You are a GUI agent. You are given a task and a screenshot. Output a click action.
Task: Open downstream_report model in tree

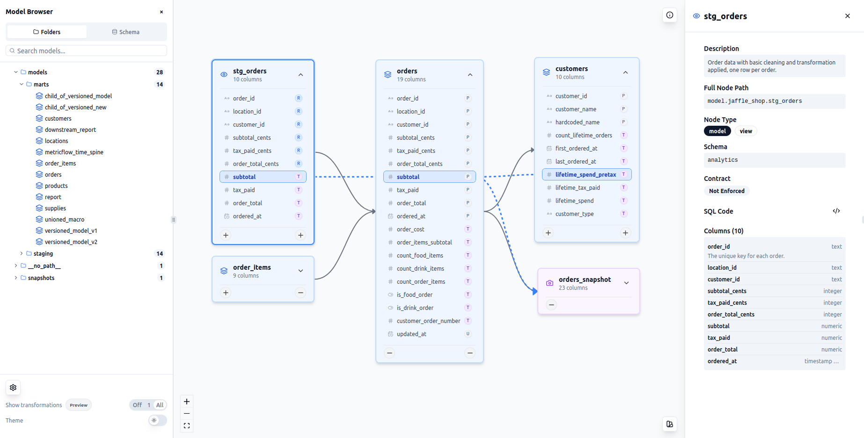(x=70, y=129)
